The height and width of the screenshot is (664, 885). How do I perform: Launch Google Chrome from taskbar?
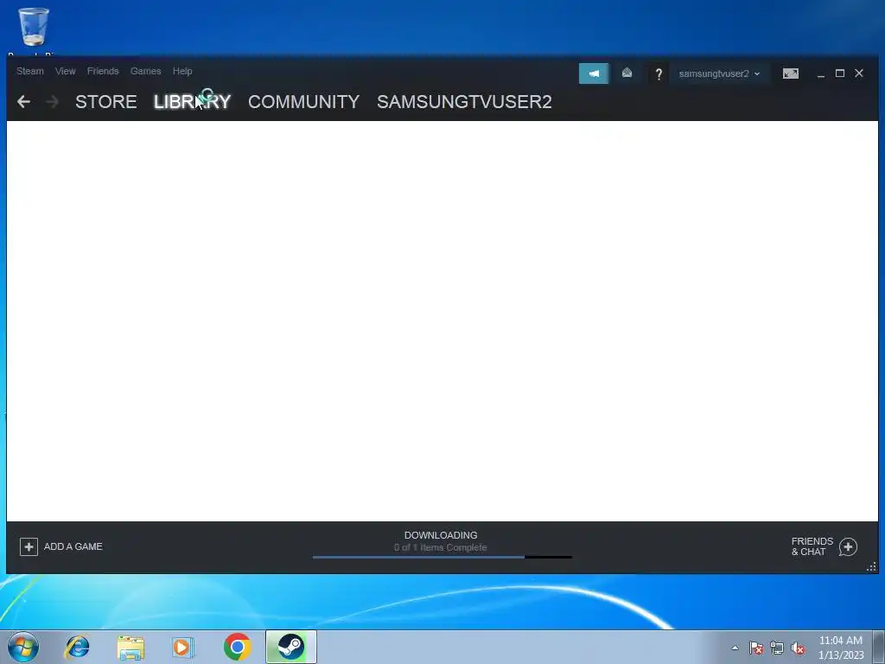coord(237,647)
